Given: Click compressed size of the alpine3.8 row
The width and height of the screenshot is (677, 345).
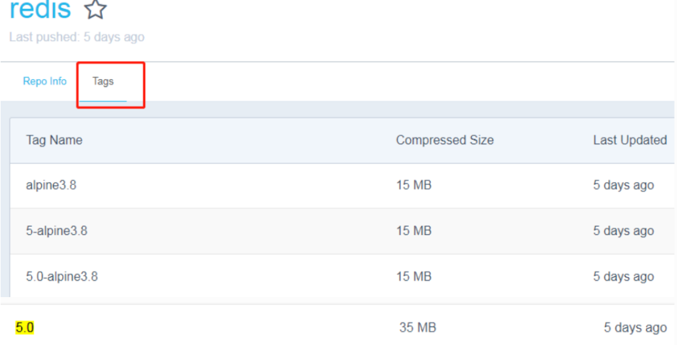Looking at the screenshot, I should tap(414, 185).
